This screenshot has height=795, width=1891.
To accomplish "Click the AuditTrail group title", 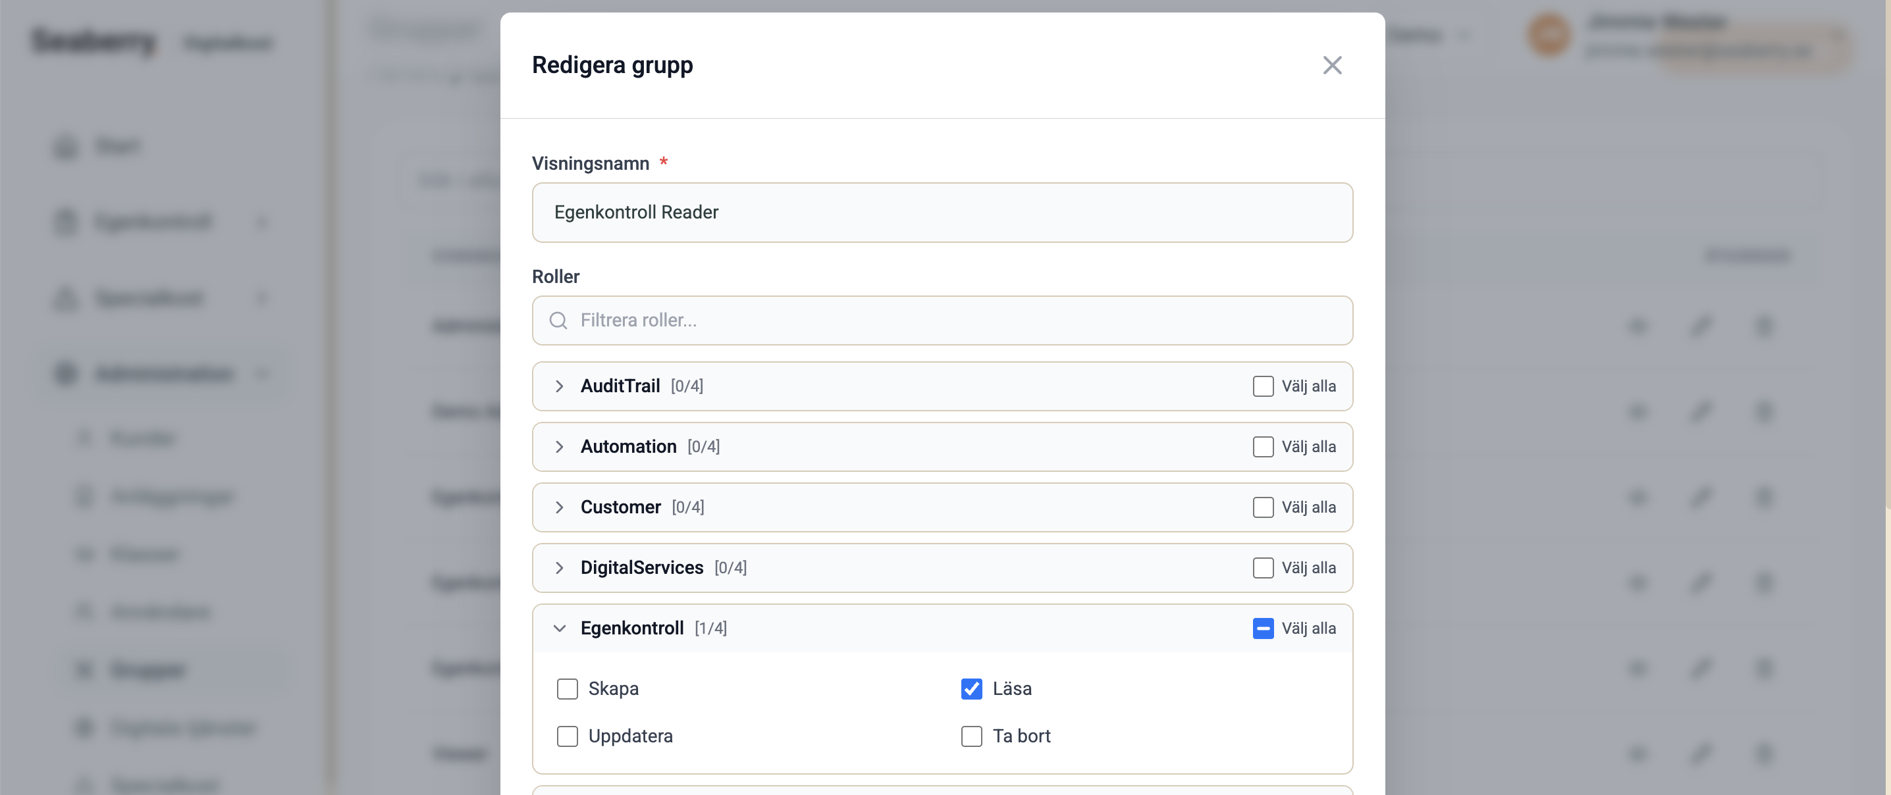I will tap(620, 386).
